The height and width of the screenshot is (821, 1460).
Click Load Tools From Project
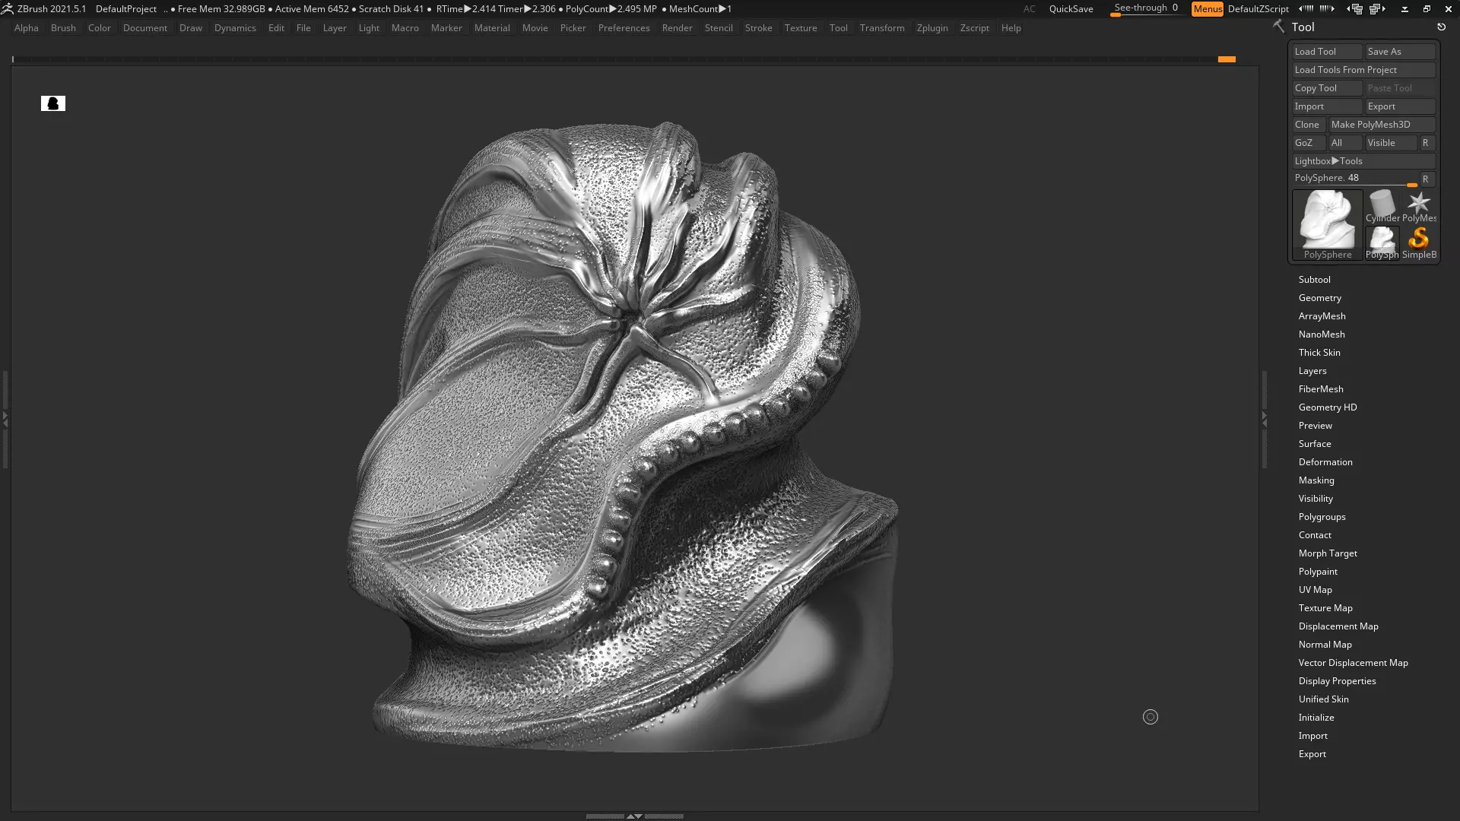point(1363,70)
